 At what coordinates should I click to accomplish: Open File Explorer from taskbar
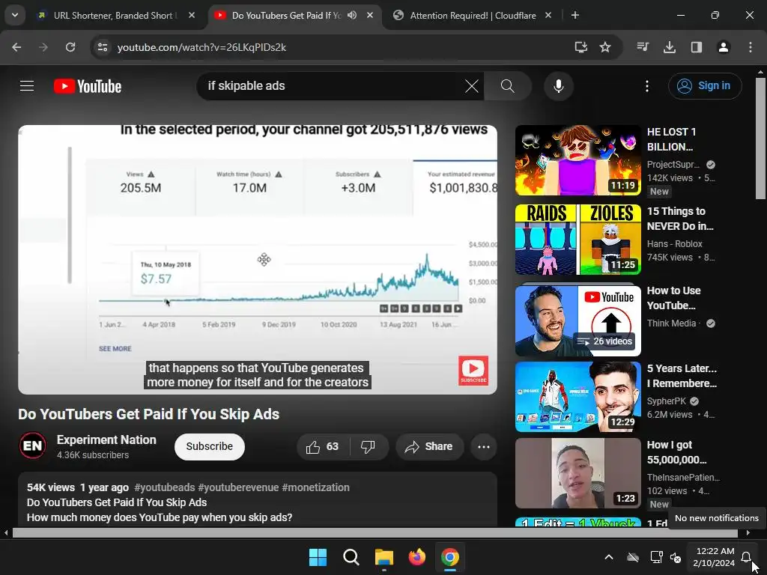pos(384,557)
